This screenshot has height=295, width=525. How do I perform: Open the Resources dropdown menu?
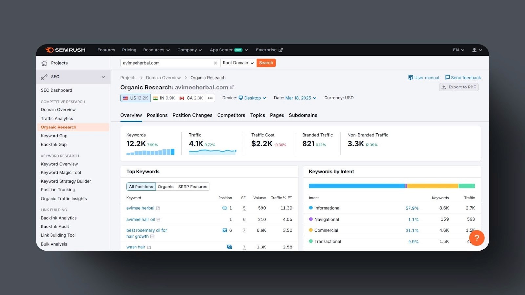(157, 50)
